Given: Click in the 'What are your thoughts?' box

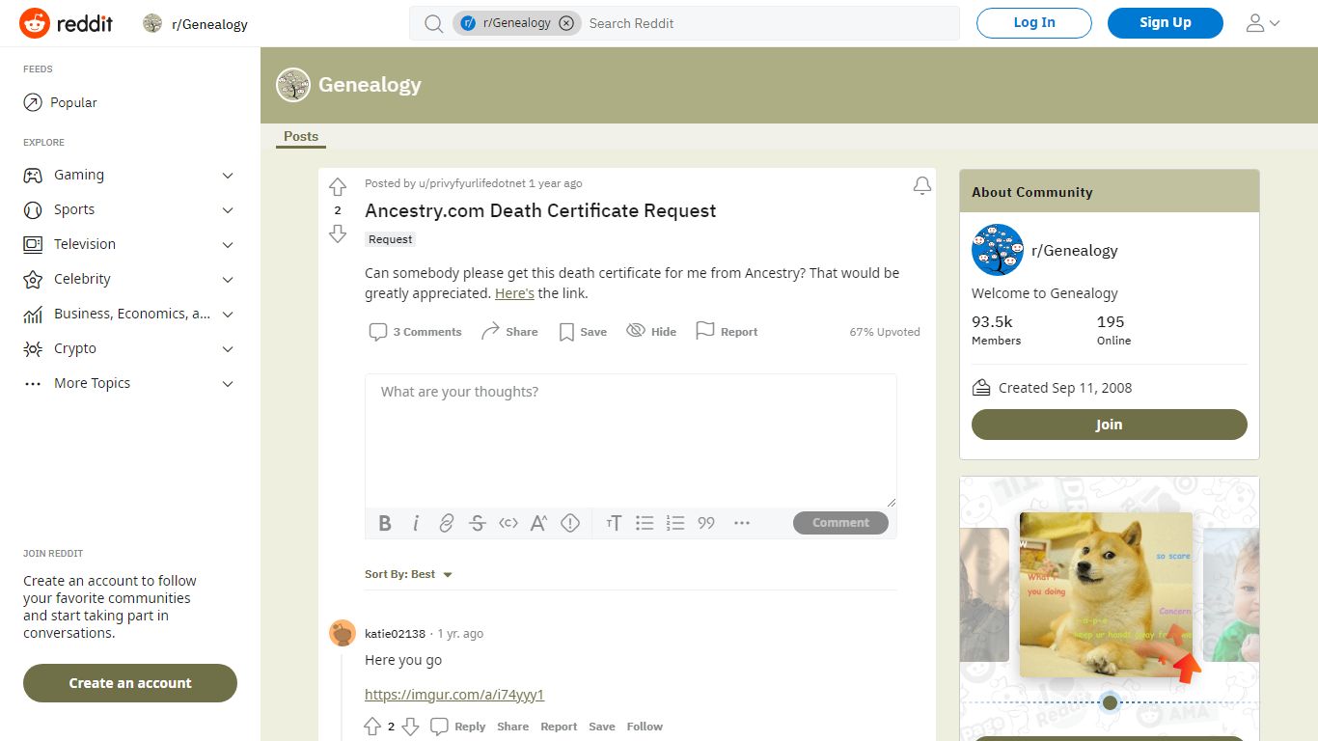Looking at the screenshot, I should point(631,440).
